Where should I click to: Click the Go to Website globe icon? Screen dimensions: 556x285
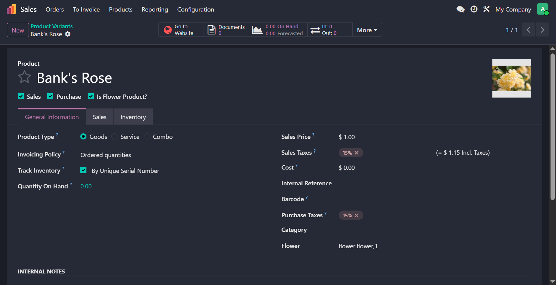tap(168, 29)
